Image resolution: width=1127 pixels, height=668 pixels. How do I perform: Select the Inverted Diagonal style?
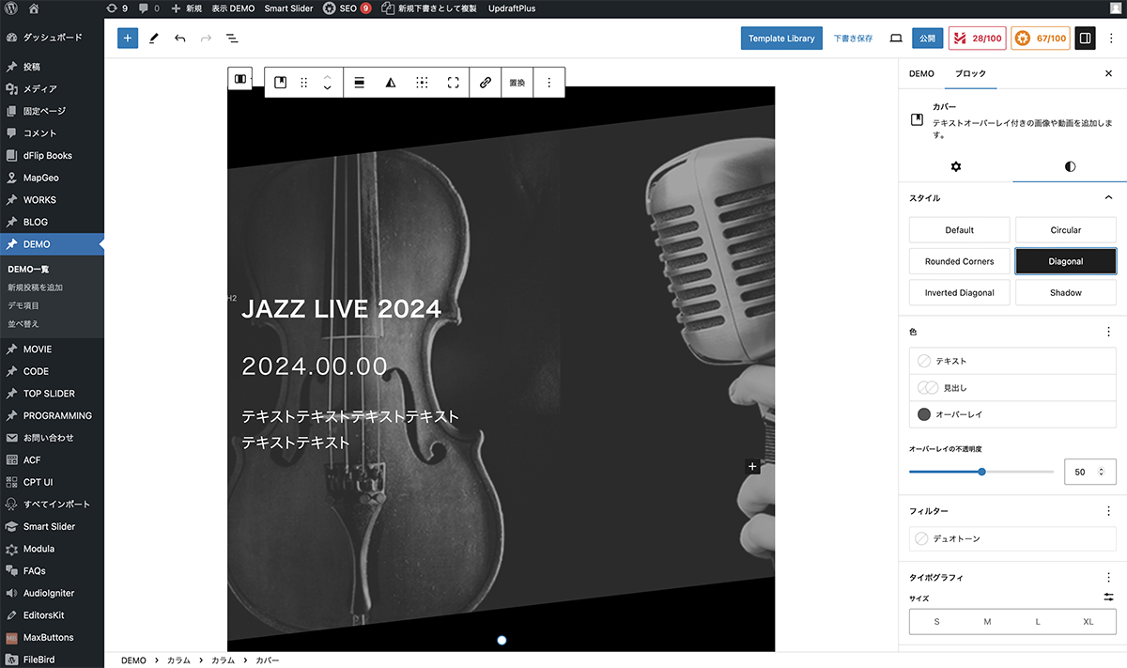point(959,293)
